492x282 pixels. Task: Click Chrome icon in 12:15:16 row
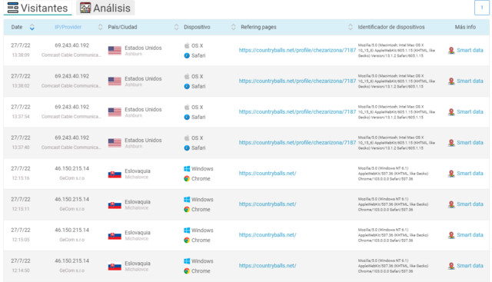coord(187,179)
